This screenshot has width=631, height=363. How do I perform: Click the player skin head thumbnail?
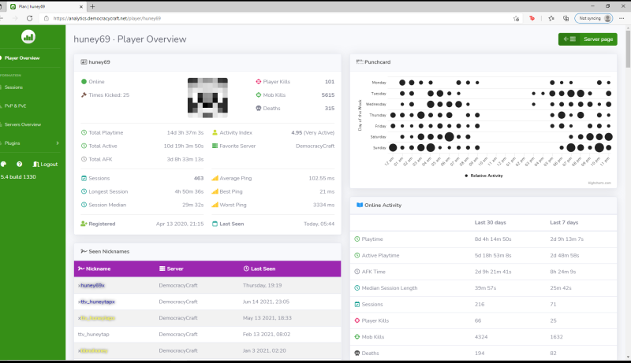pyautogui.click(x=207, y=98)
